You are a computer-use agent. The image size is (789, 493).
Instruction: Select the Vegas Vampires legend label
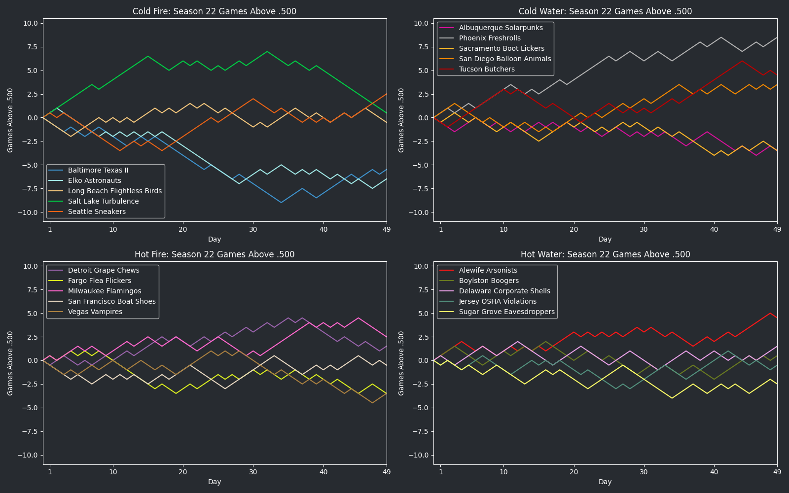[95, 312]
